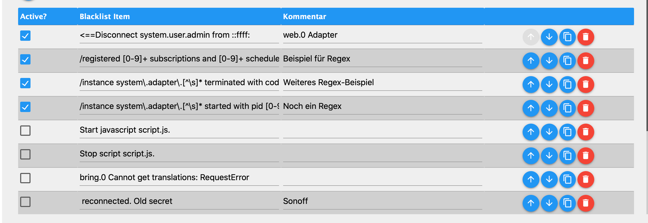This screenshot has height=223, width=648.
Task: Move 'Noch ein Regex' row down
Action: coord(549,108)
